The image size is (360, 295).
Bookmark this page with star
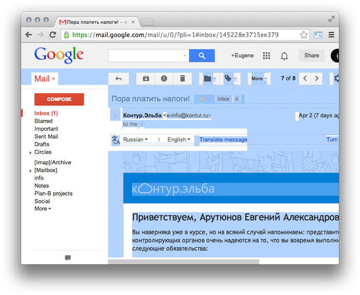point(303,35)
